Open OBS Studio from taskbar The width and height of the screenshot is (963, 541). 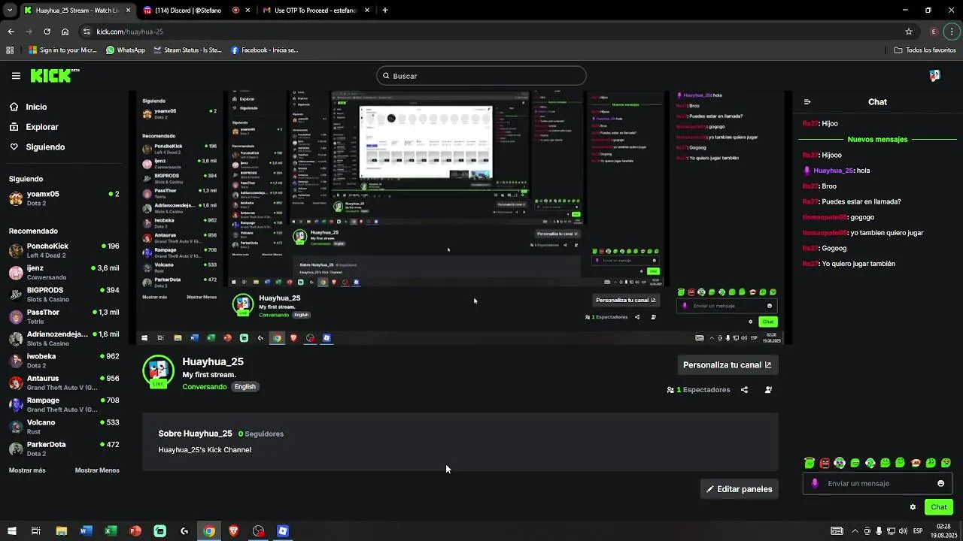pyautogui.click(x=258, y=531)
